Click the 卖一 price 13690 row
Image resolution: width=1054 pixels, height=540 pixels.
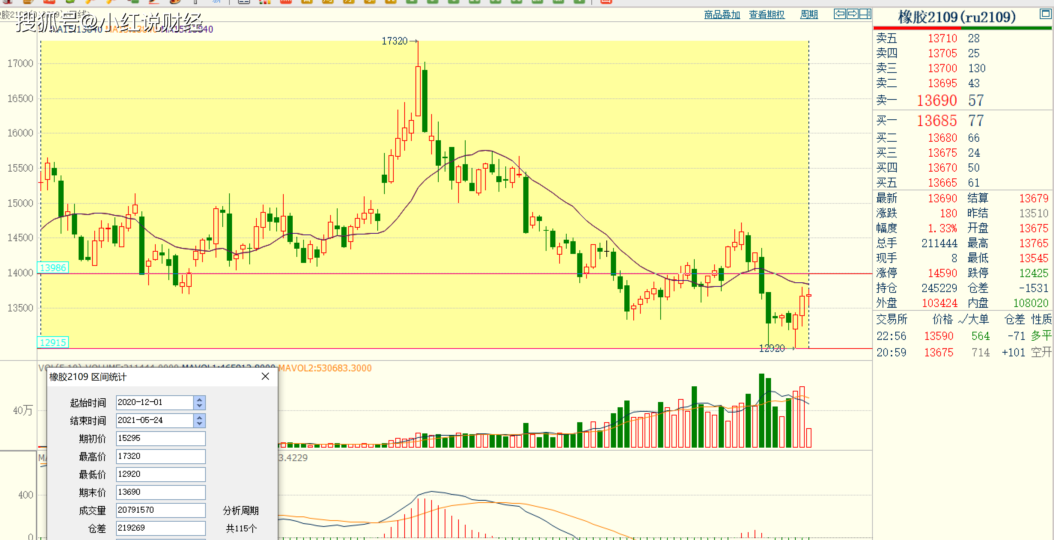936,101
